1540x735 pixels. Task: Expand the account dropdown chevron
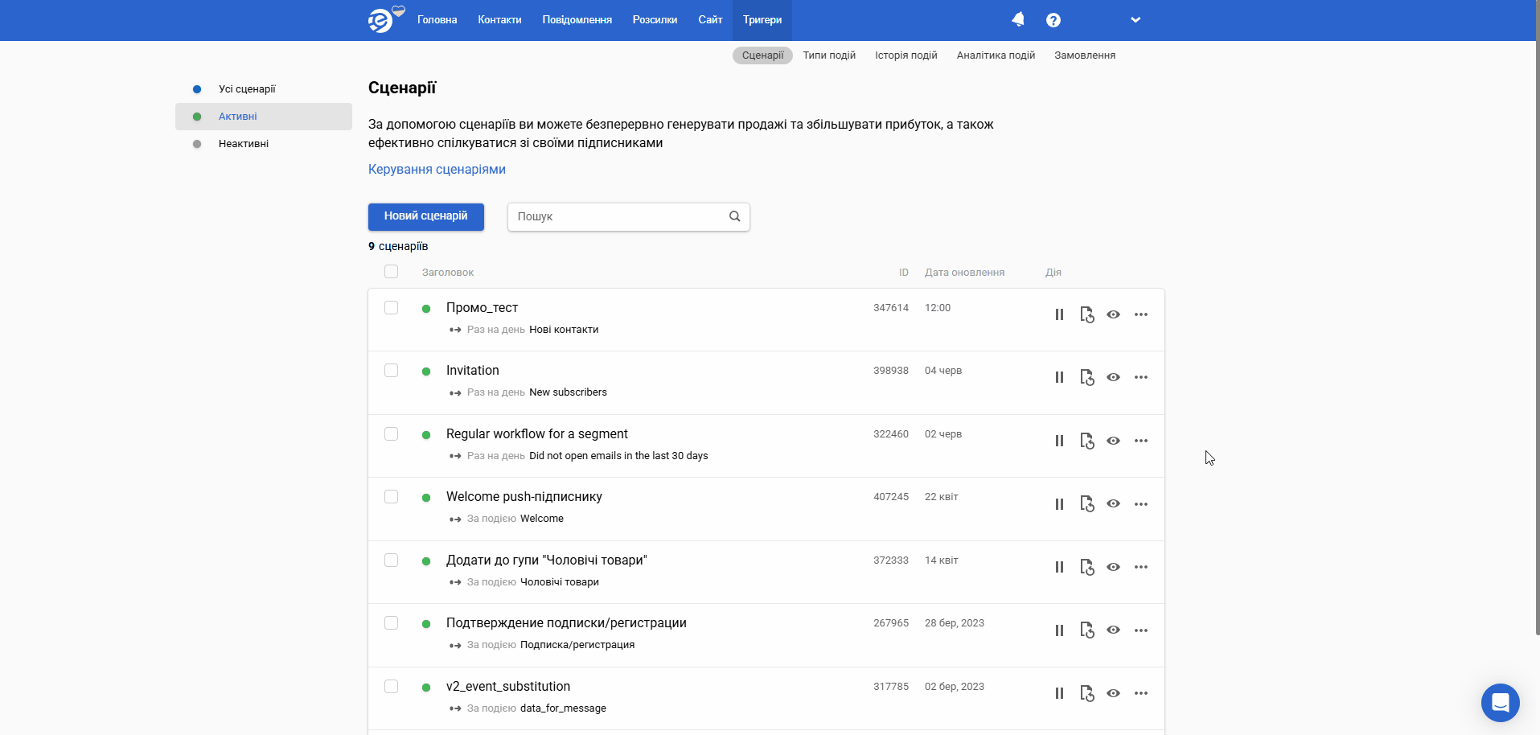click(x=1135, y=20)
